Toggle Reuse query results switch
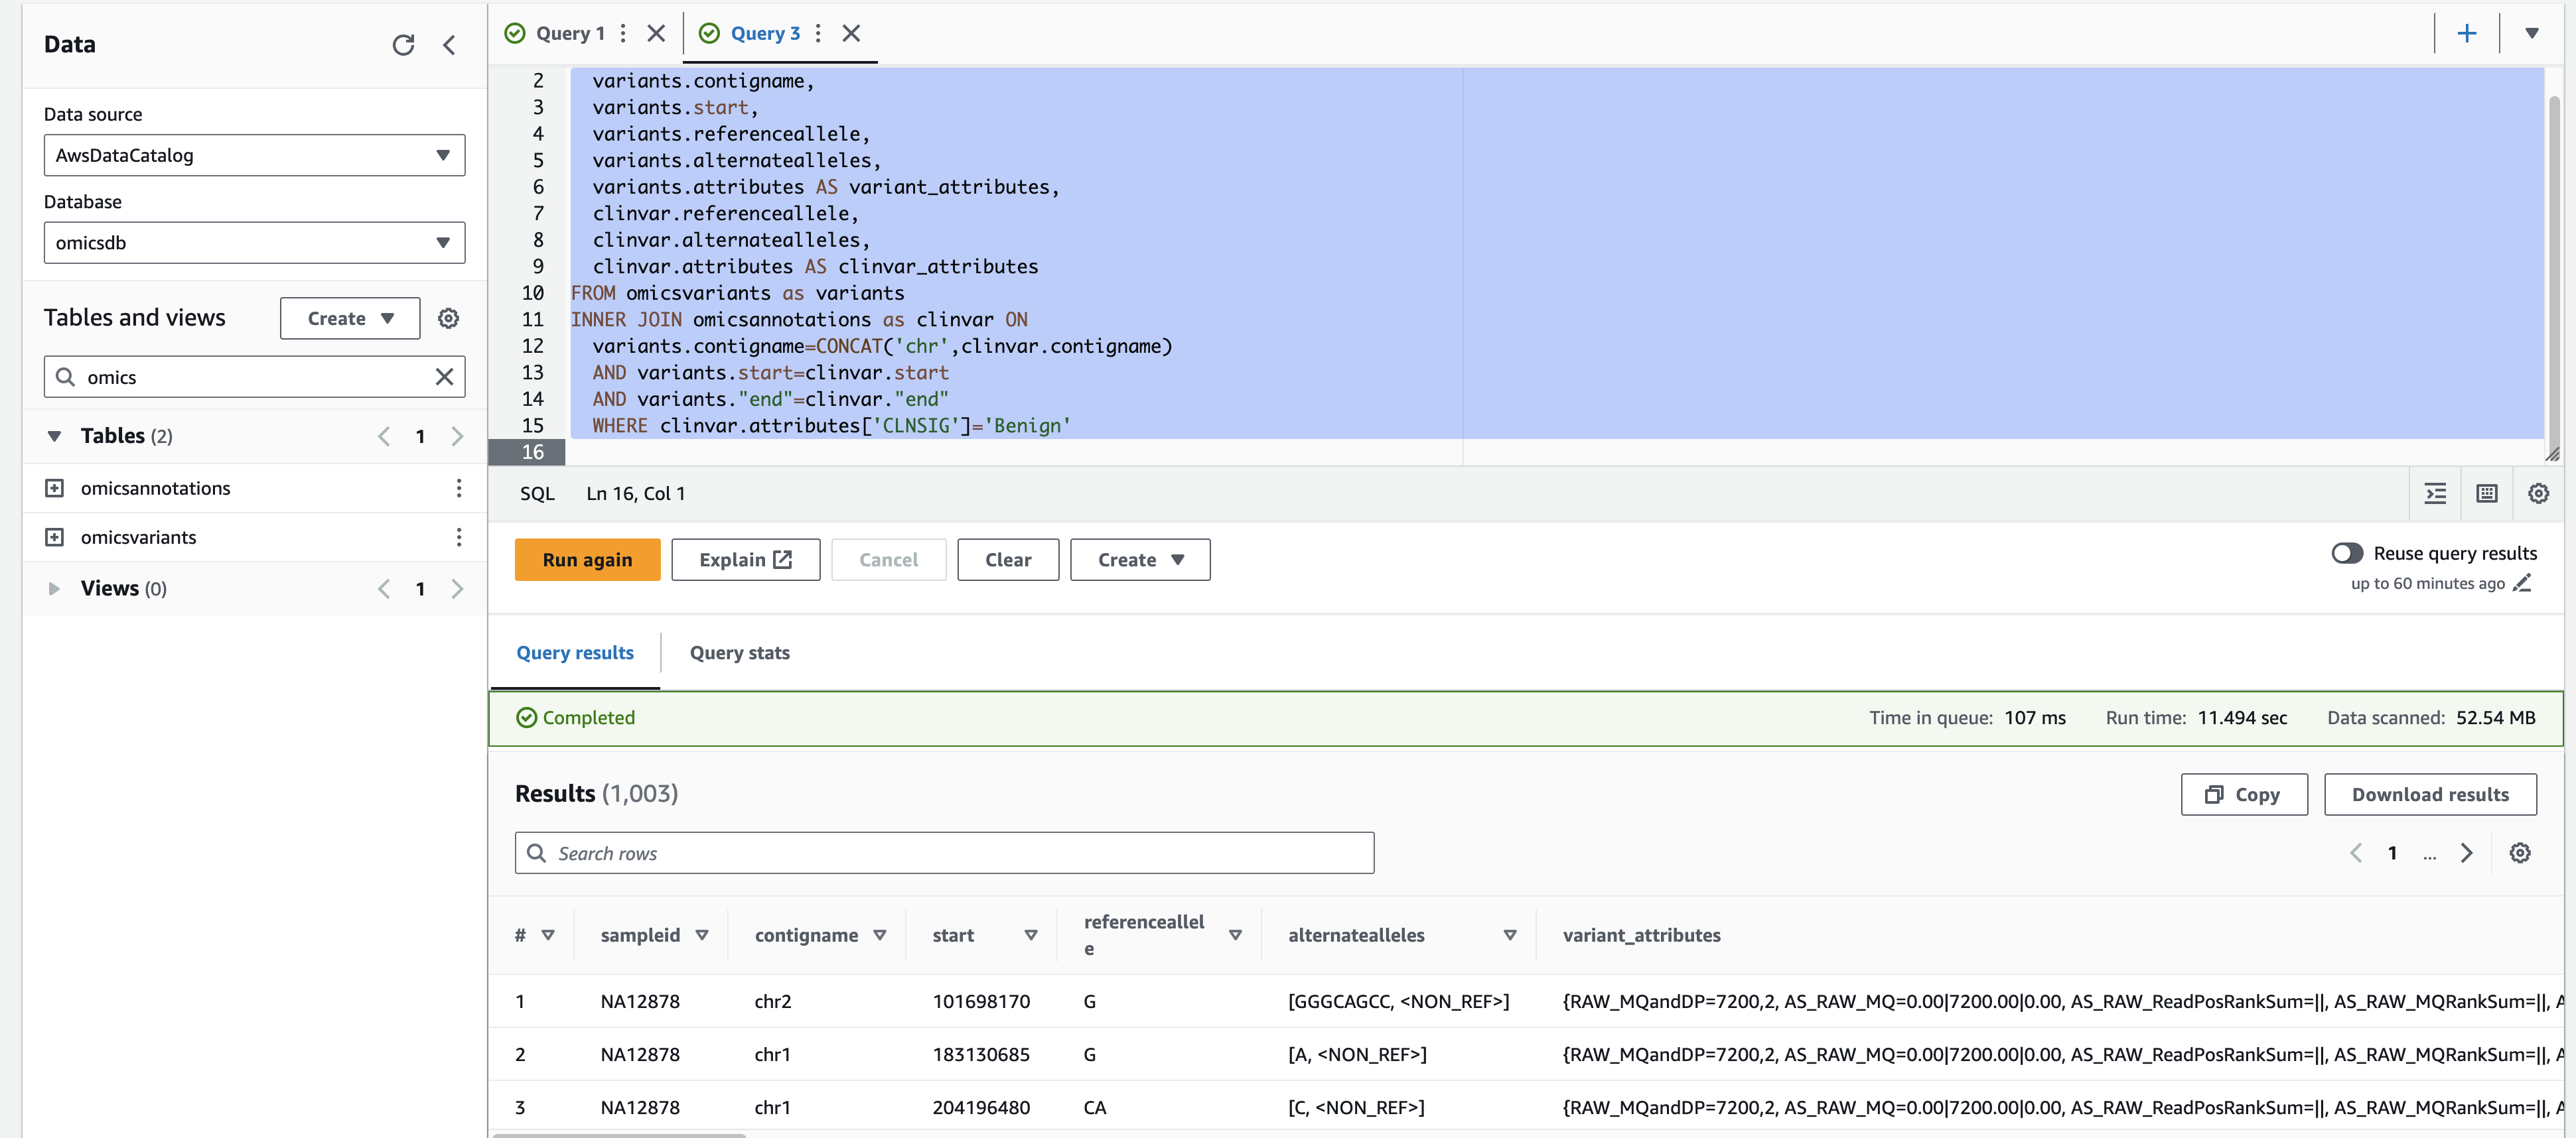 (x=2347, y=554)
